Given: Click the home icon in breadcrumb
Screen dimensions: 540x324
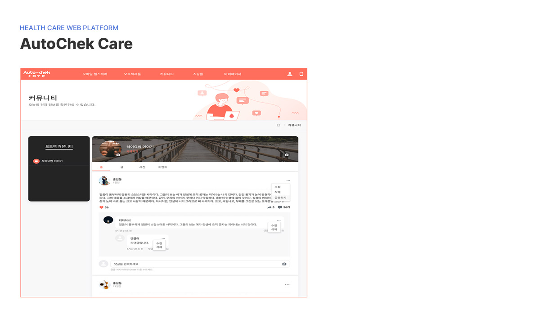Looking at the screenshot, I should point(279,125).
